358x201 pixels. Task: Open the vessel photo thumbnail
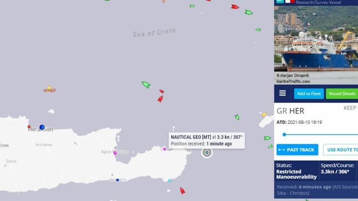click(316, 45)
